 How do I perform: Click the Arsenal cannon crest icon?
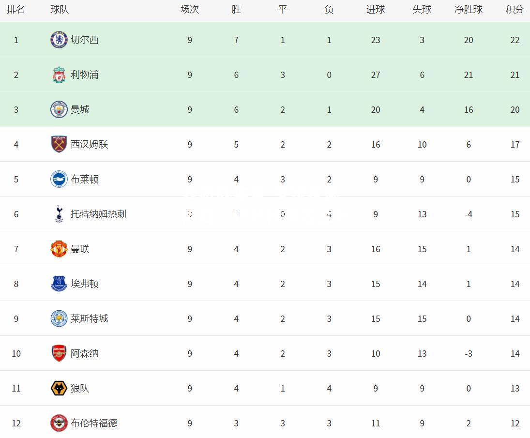(59, 353)
